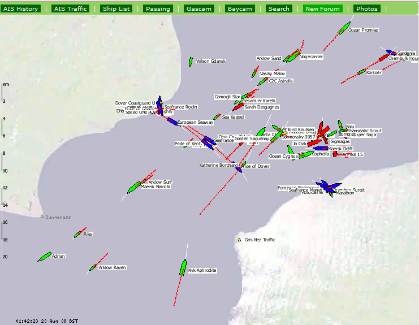Open the AIS History tab

[x=21, y=9]
